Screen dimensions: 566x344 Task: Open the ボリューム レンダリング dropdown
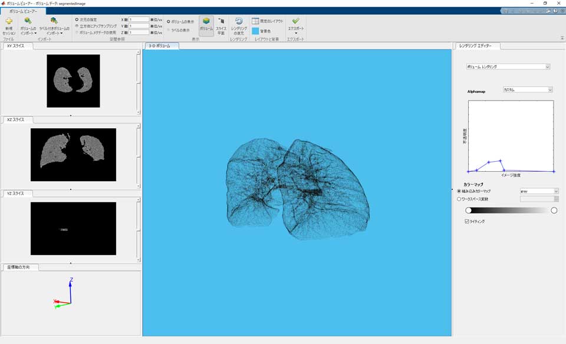(508, 67)
